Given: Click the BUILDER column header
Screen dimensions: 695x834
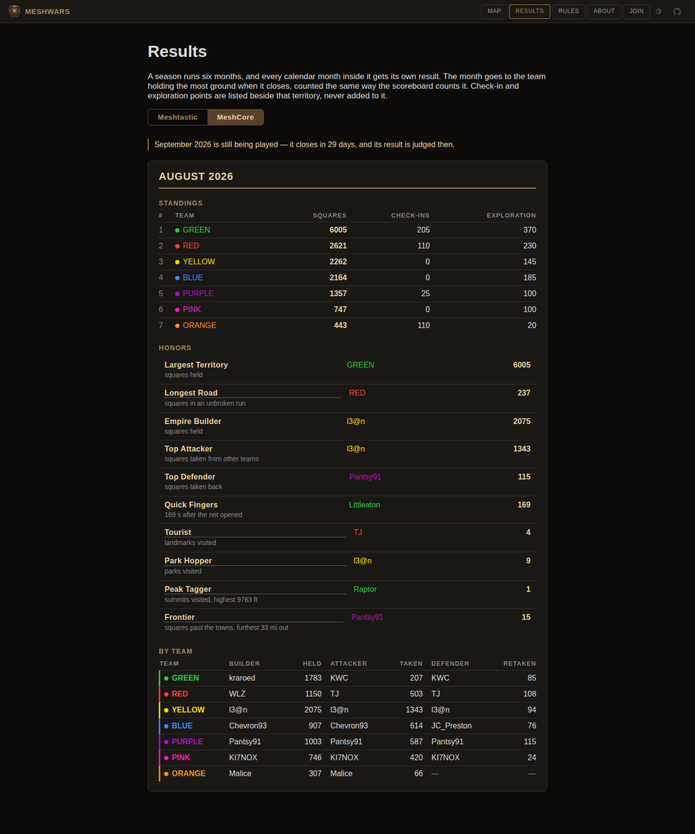Looking at the screenshot, I should (x=245, y=664).
